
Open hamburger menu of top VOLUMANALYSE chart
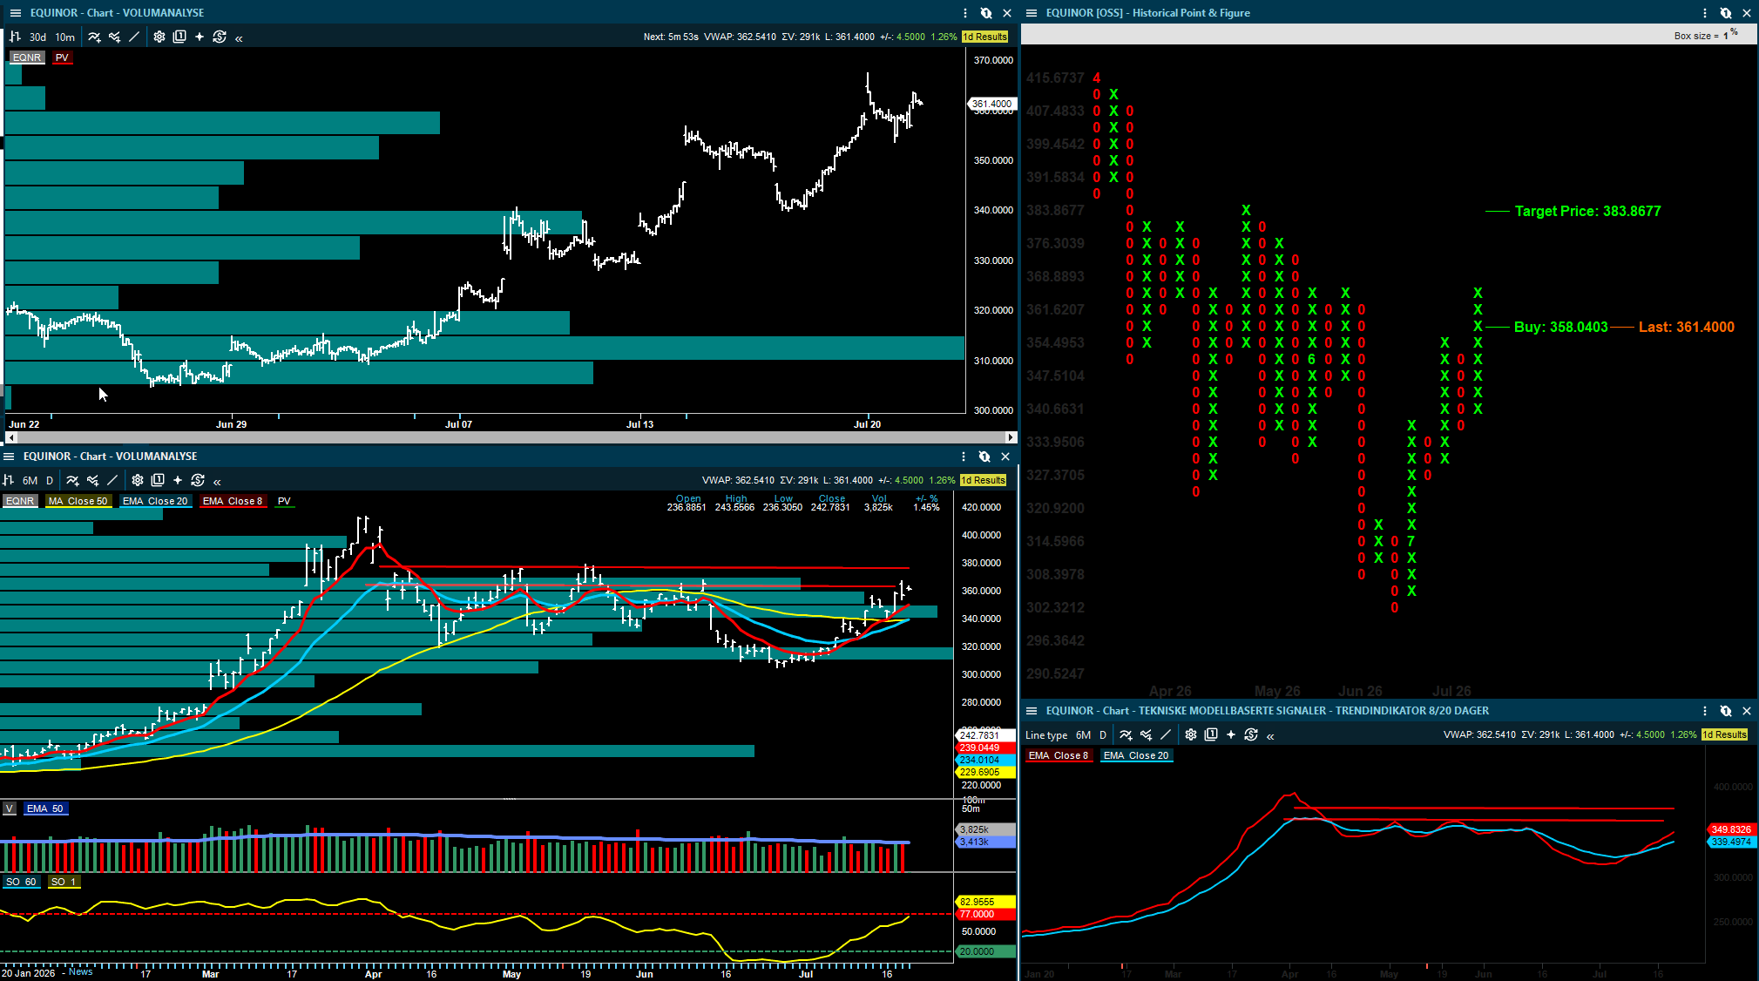click(x=15, y=13)
